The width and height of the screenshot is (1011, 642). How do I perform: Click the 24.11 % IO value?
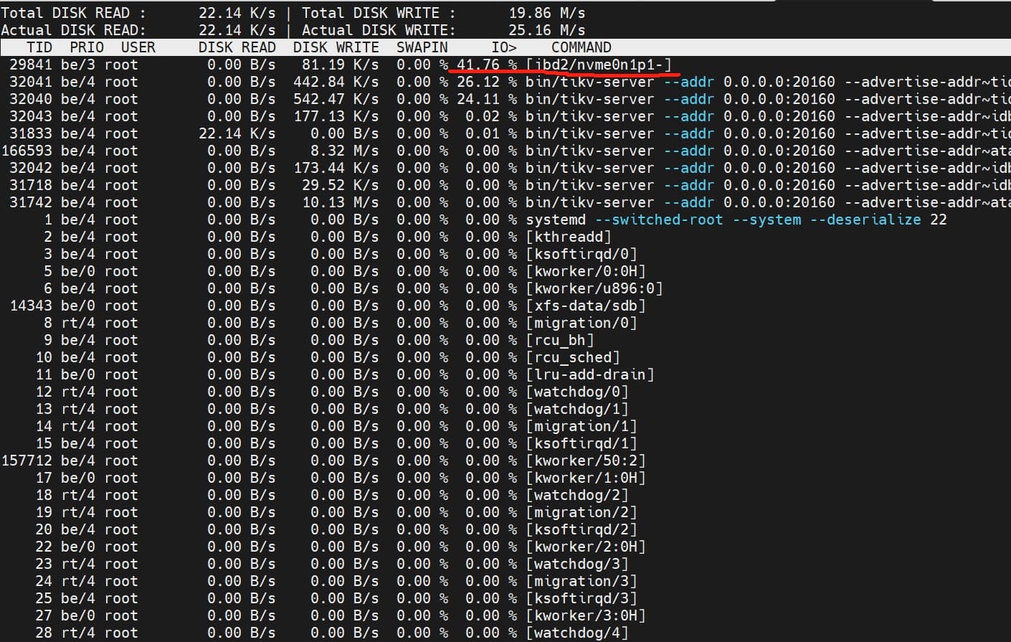point(487,99)
